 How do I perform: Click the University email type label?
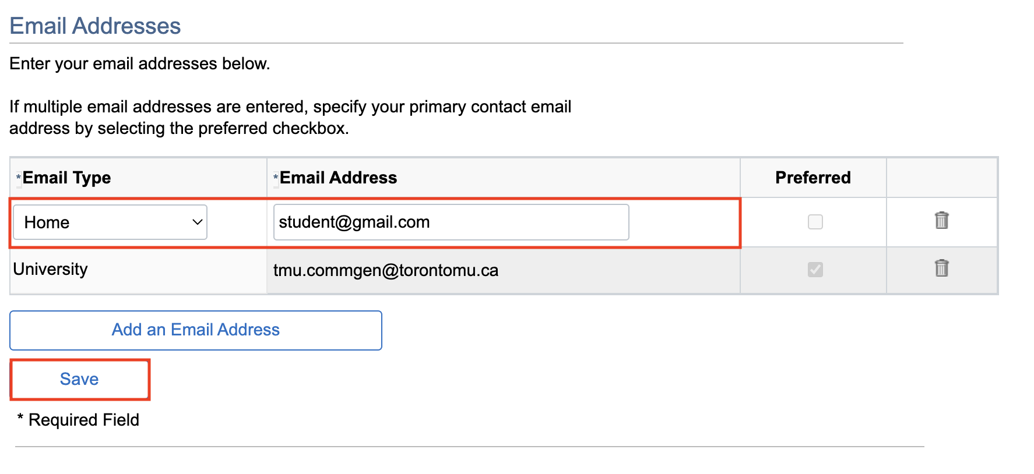click(51, 269)
